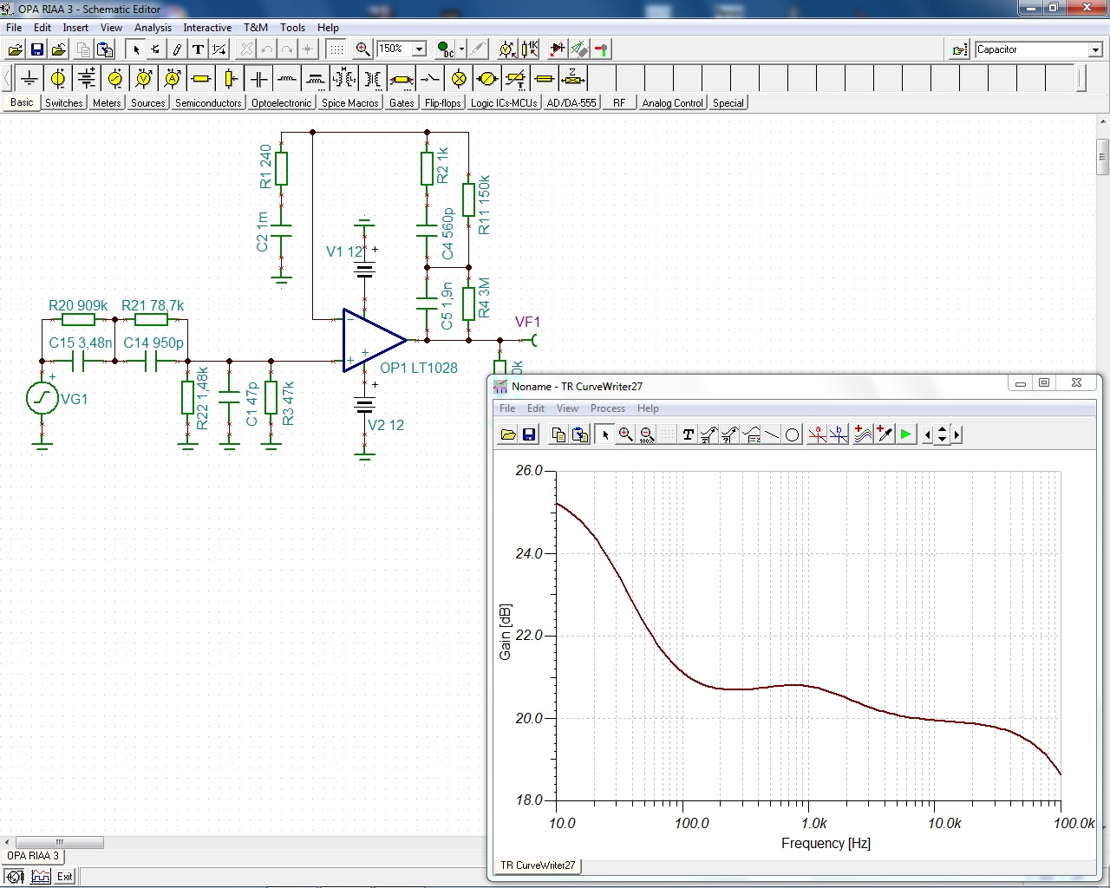Click the Exit button in the bottom bar

tap(65, 877)
